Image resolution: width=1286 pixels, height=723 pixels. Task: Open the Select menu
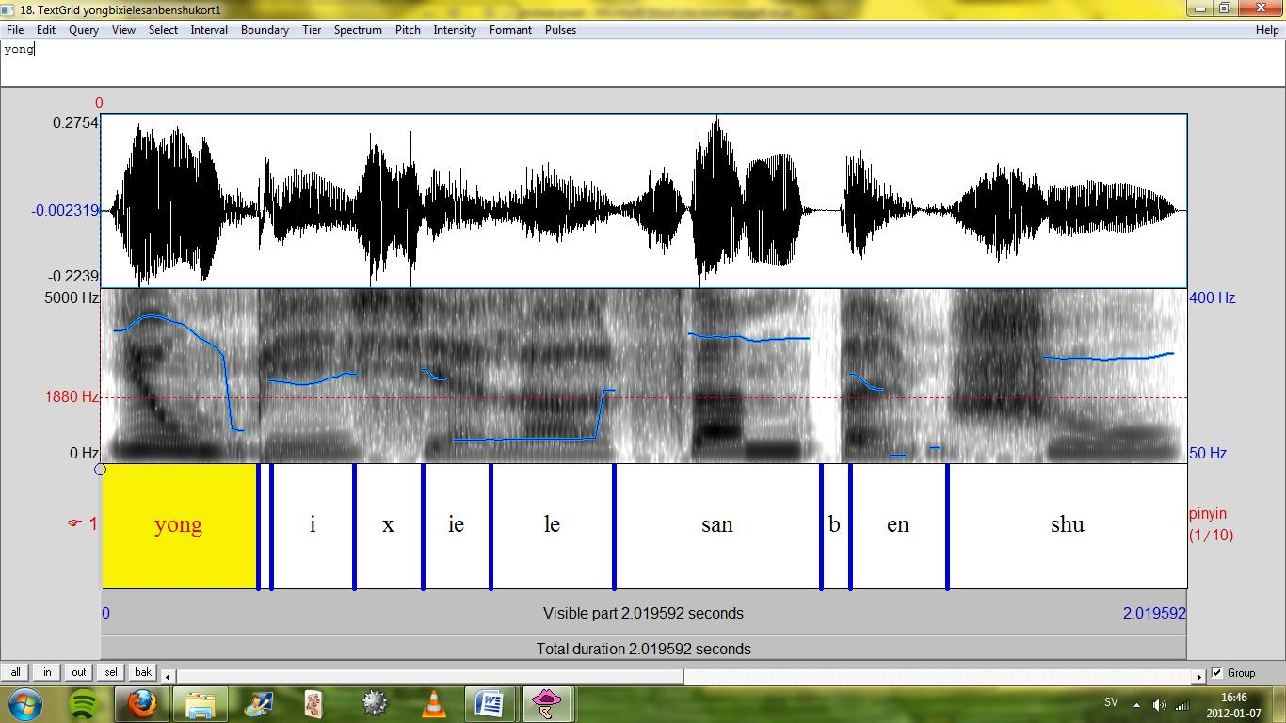[x=163, y=30]
